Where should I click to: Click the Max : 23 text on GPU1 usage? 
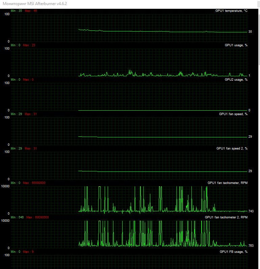(x=29, y=45)
